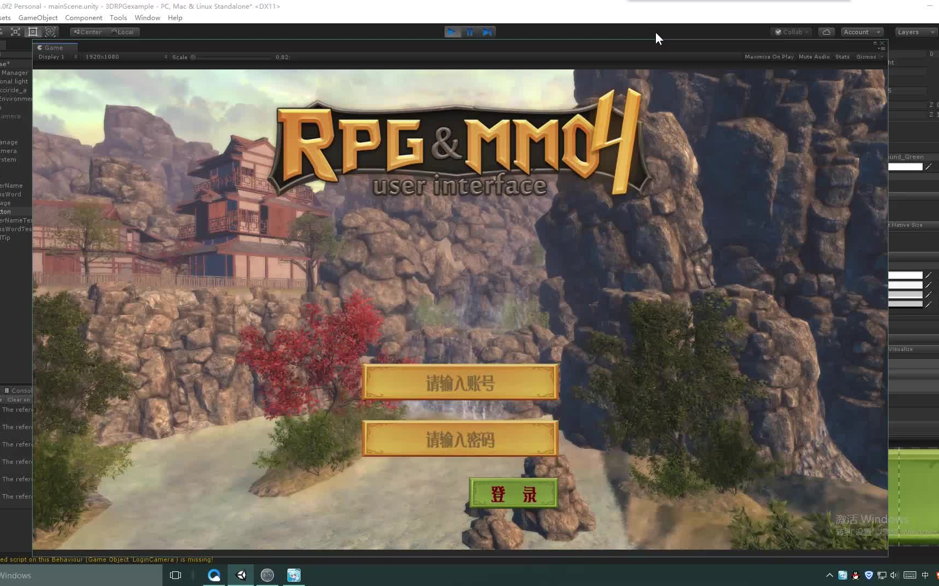The image size is (939, 586).
Task: Click the green 登录 login button
Action: pos(514,494)
